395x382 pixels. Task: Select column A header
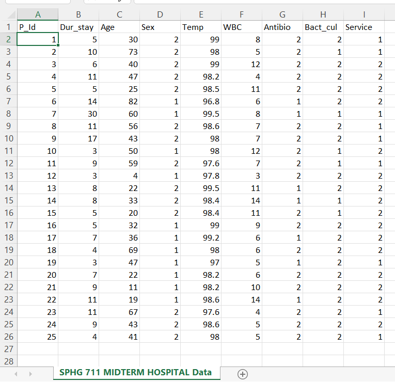(38, 14)
